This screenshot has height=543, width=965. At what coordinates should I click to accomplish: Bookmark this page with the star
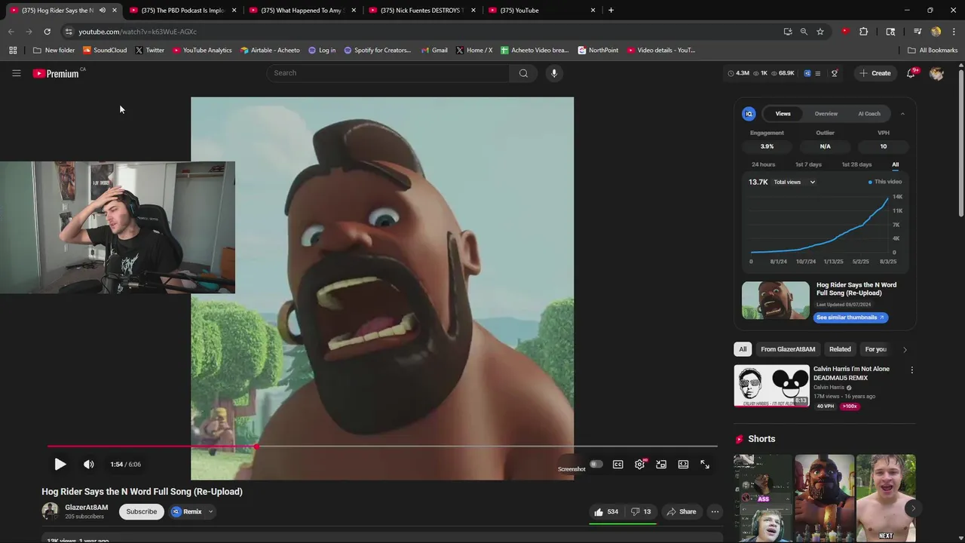(820, 32)
